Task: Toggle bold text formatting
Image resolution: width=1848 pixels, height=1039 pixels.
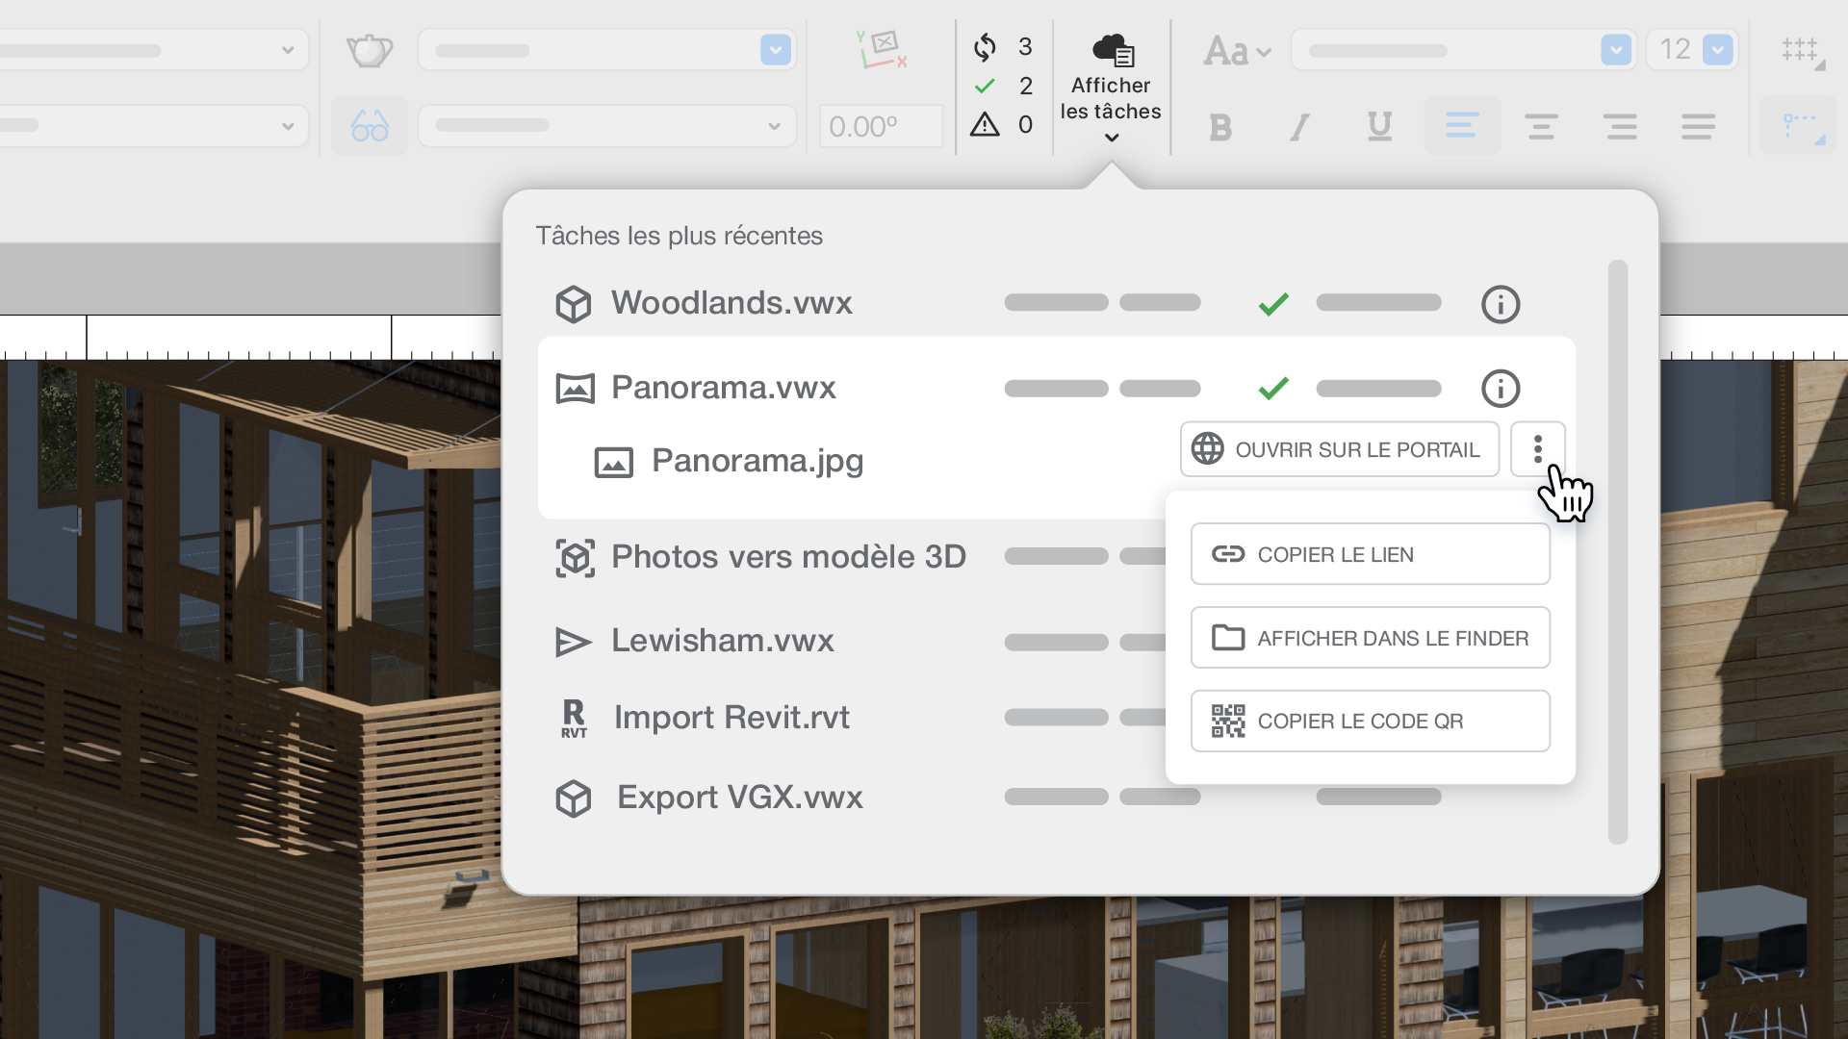Action: (x=1220, y=126)
